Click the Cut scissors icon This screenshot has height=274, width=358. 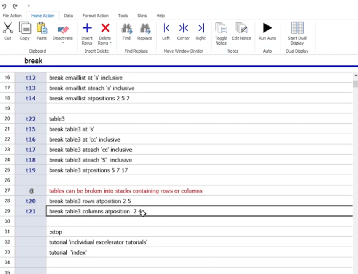click(x=8, y=29)
